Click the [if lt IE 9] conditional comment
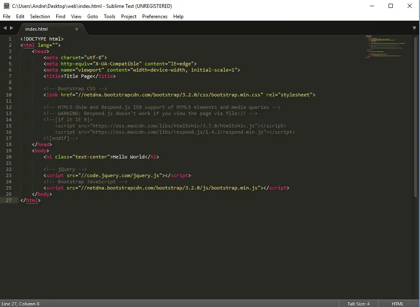The height and width of the screenshot is (307, 420). tap(68, 119)
